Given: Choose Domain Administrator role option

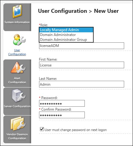Looking at the screenshot, I should pos(66,35).
